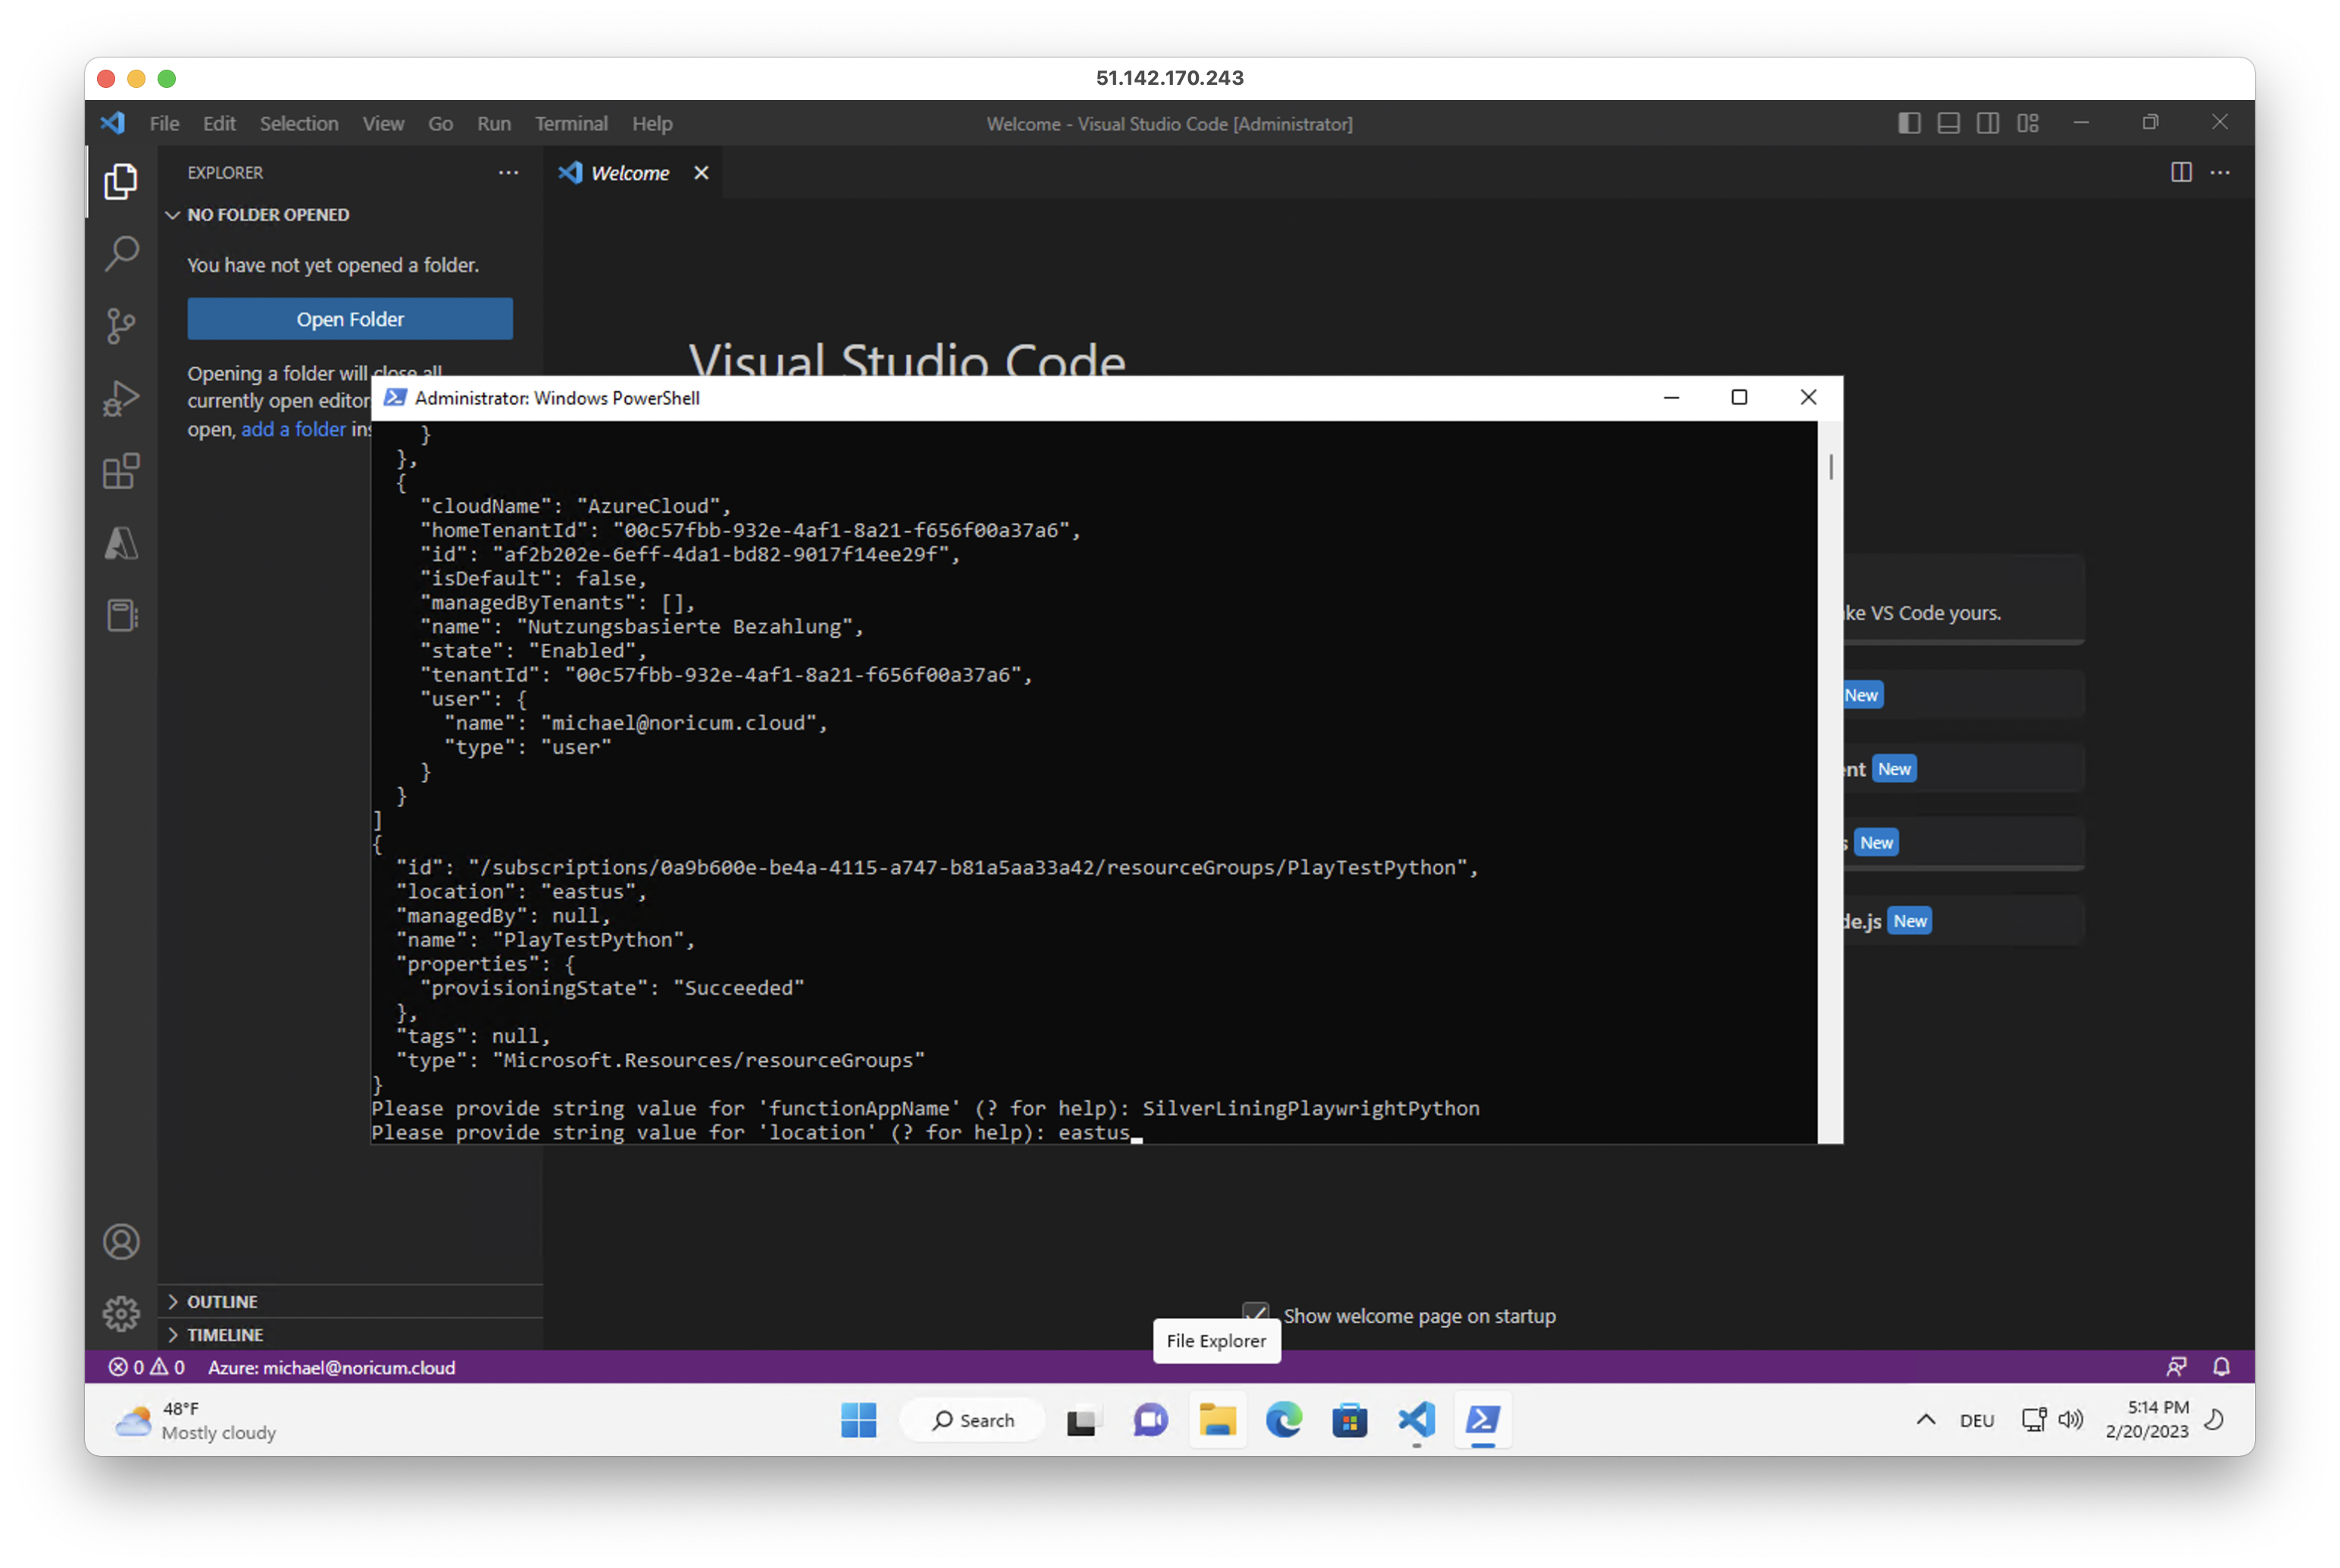Open the Extensions view
Image resolution: width=2340 pixels, height=1568 pixels.
[x=121, y=471]
